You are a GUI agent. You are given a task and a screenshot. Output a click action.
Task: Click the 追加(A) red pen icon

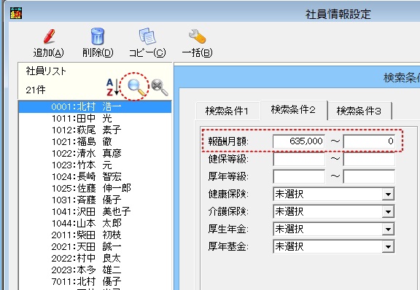[x=49, y=36]
